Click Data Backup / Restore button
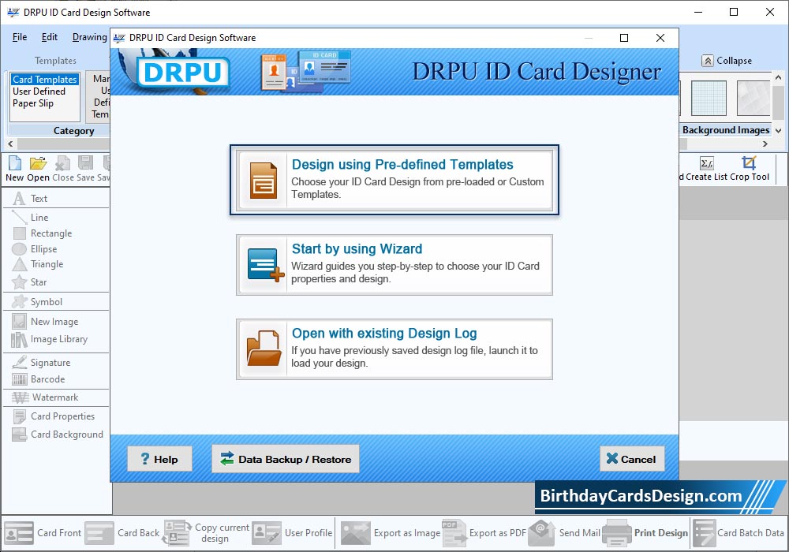This screenshot has width=789, height=552. click(286, 459)
